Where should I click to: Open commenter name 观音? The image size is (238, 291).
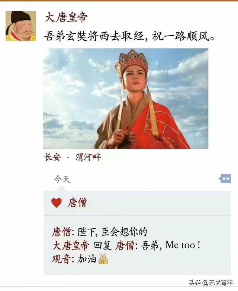coord(61,259)
